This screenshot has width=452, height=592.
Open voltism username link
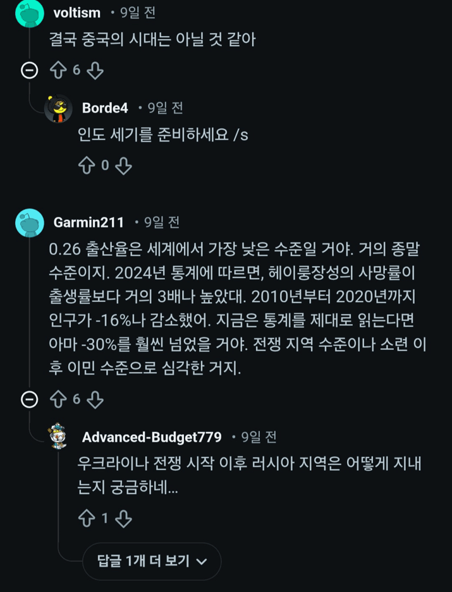coord(76,13)
